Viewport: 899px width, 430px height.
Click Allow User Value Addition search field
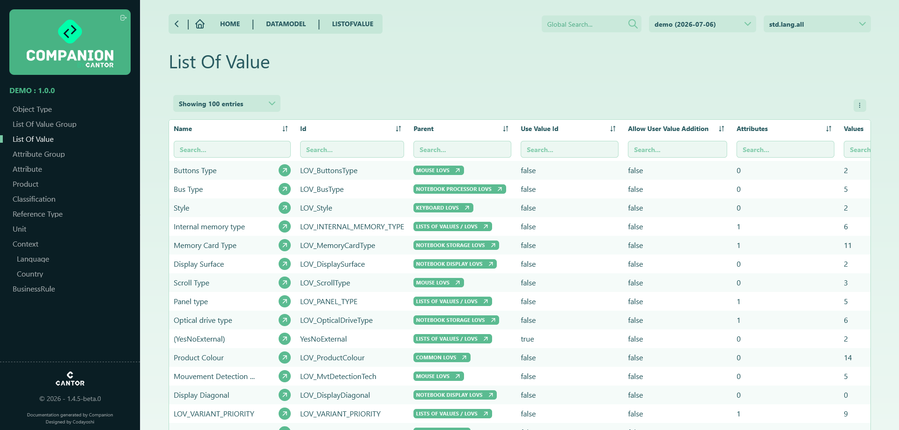(677, 149)
